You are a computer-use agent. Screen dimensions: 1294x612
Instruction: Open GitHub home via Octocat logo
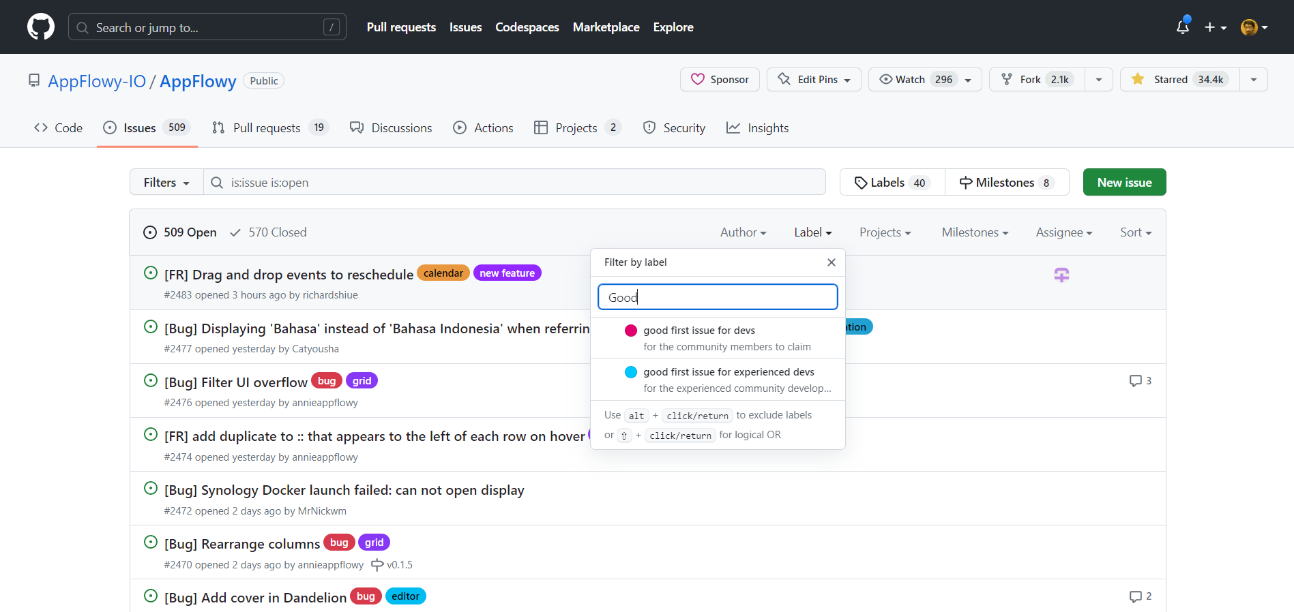point(41,27)
